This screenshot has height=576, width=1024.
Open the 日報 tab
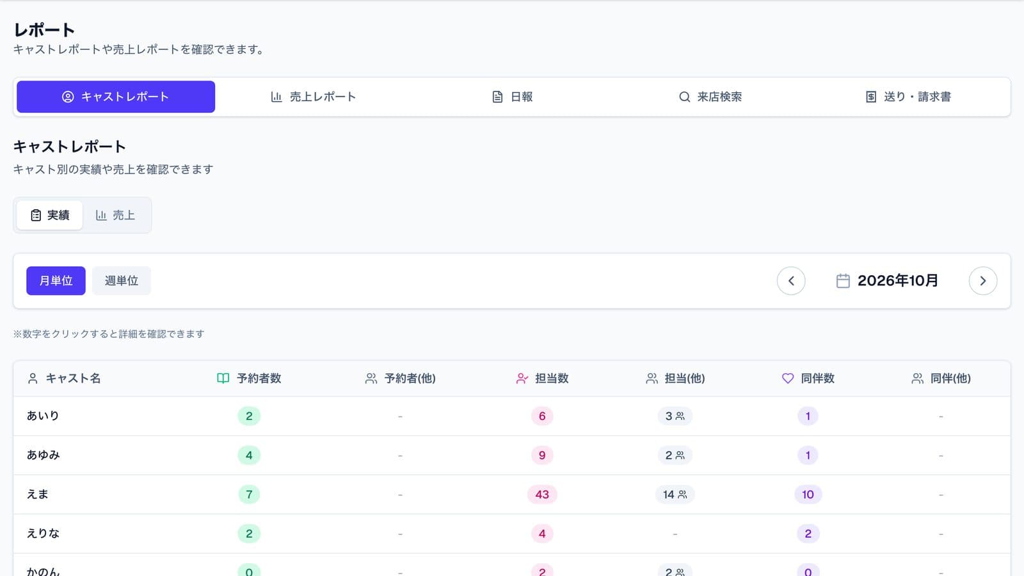coord(512,97)
